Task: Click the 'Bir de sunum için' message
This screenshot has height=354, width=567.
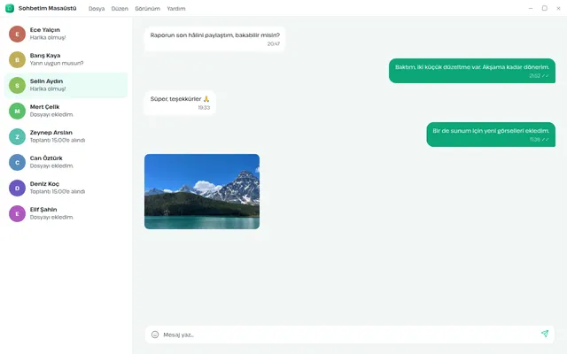Action: pos(491,135)
